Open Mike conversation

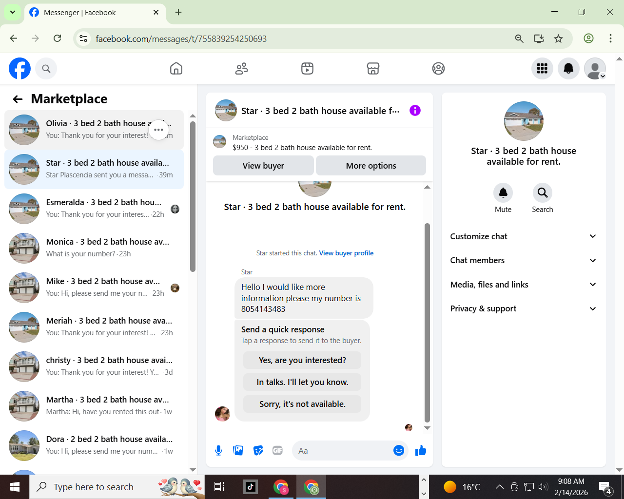tap(94, 288)
